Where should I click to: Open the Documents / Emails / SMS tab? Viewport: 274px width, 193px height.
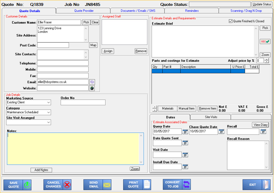pyautogui.click(x=138, y=11)
